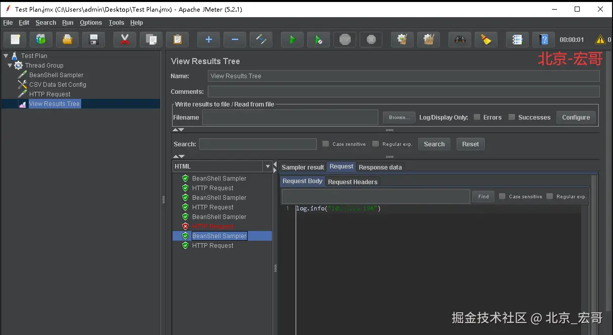The width and height of the screenshot is (613, 335).
Task: Click the Add plus toolbar icon
Action: [x=208, y=39]
